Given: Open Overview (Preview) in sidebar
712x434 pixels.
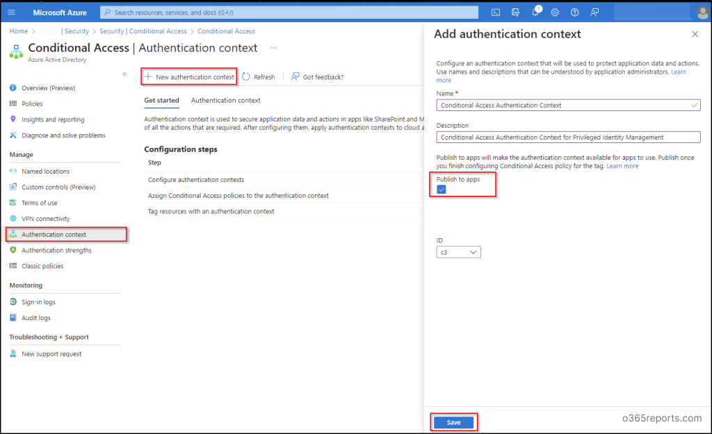Looking at the screenshot, I should tap(48, 88).
